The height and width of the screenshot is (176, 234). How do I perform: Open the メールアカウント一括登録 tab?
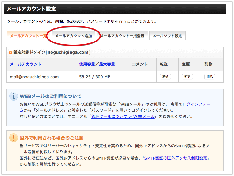coord(122,36)
